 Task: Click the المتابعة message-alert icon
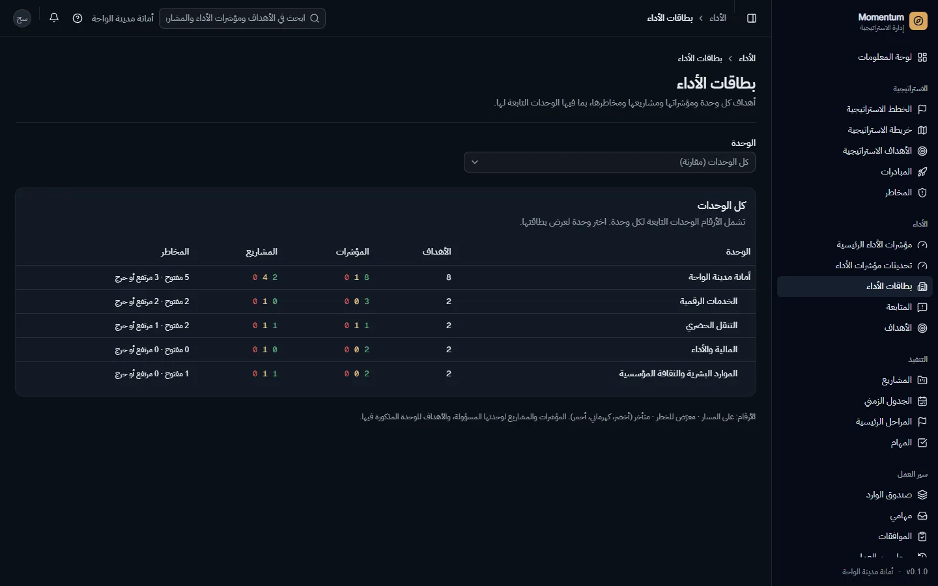922,307
